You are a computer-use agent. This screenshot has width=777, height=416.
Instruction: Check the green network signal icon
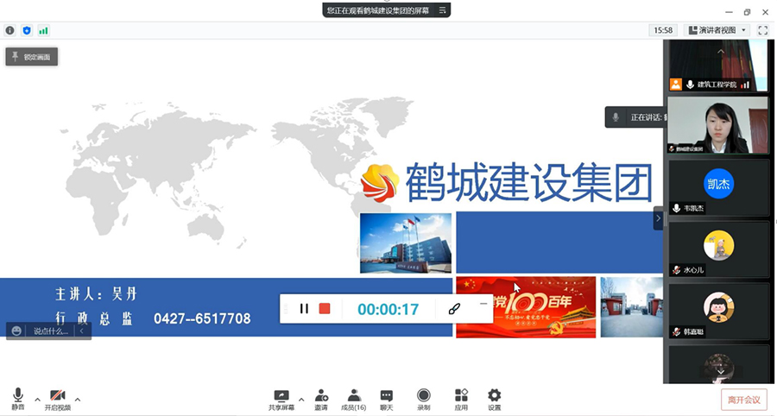coord(43,30)
